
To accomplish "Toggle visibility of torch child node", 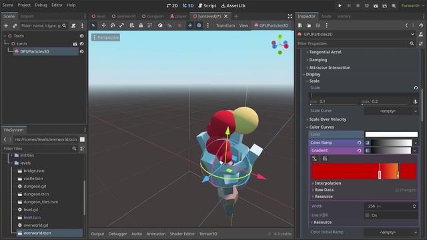I will click(81, 43).
